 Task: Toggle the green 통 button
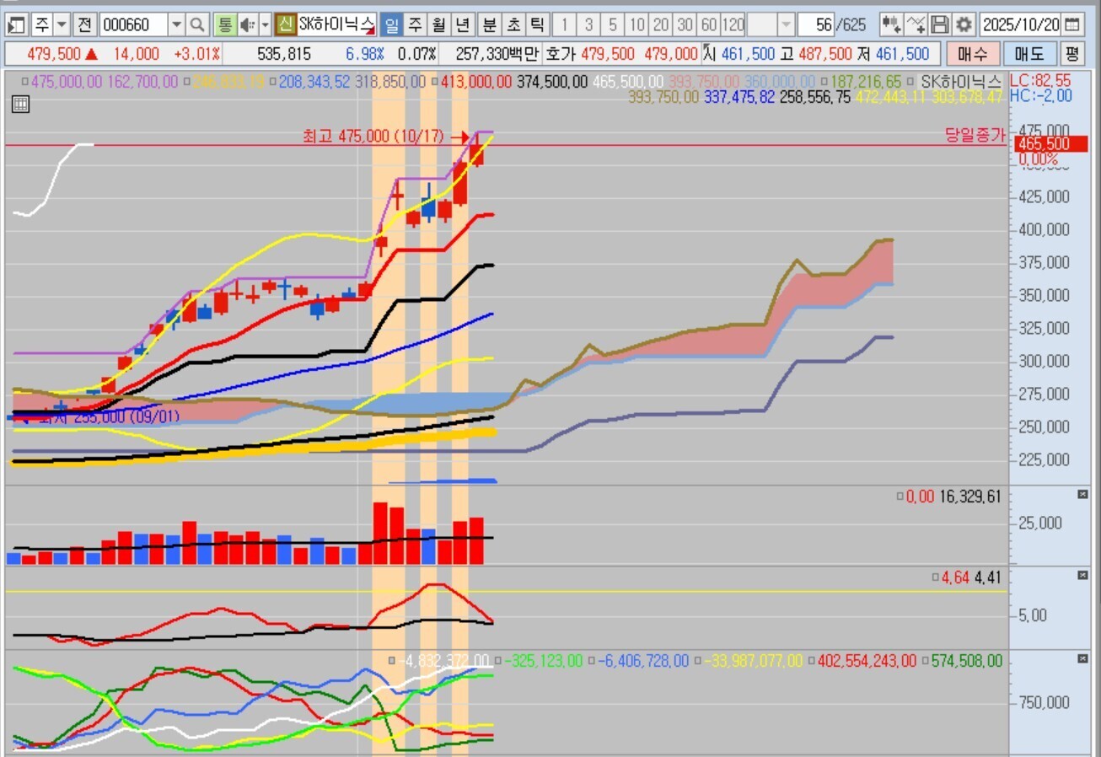(224, 24)
